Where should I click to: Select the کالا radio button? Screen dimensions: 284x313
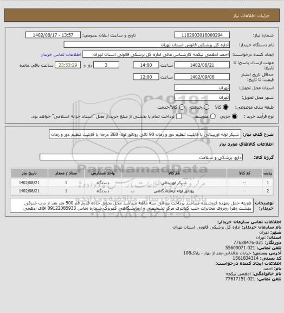(x=225, y=107)
